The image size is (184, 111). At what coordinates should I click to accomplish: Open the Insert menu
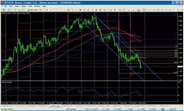coord(17,6)
